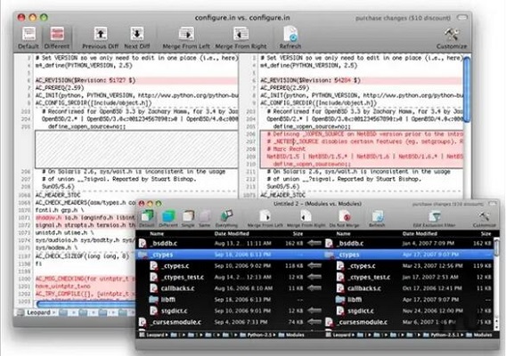The height and width of the screenshot is (356, 506).
Task: Expand the left libffi folder
Action: point(153,299)
